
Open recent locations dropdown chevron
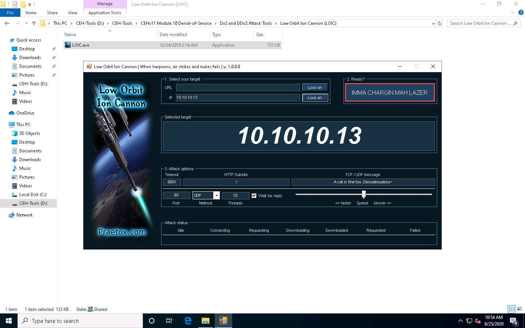[x=26, y=23]
